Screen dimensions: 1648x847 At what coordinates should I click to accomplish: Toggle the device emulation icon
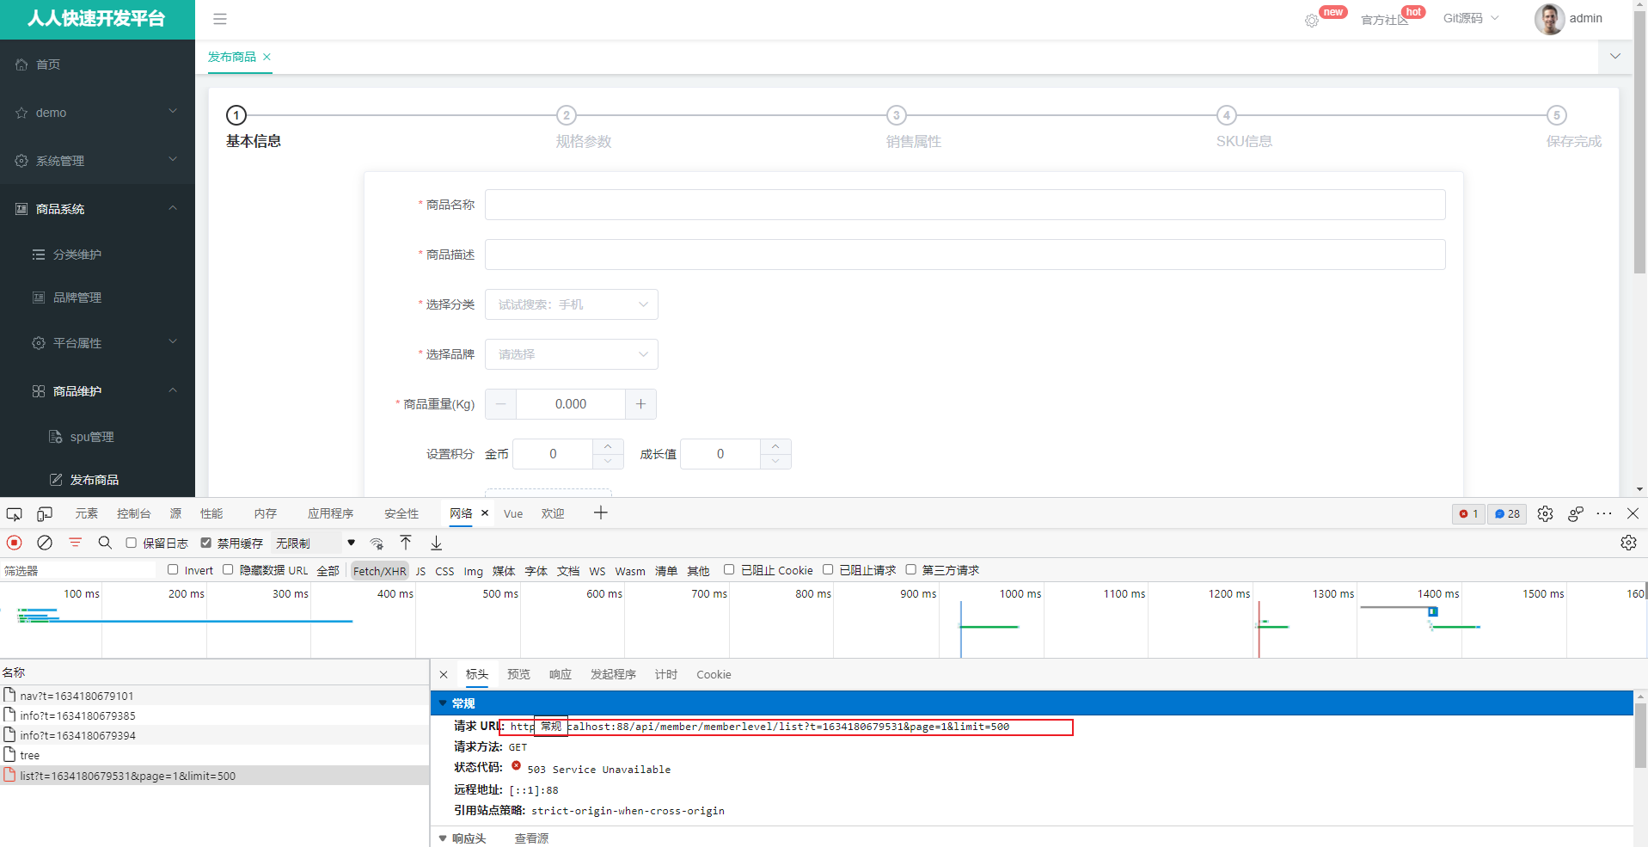(45, 514)
